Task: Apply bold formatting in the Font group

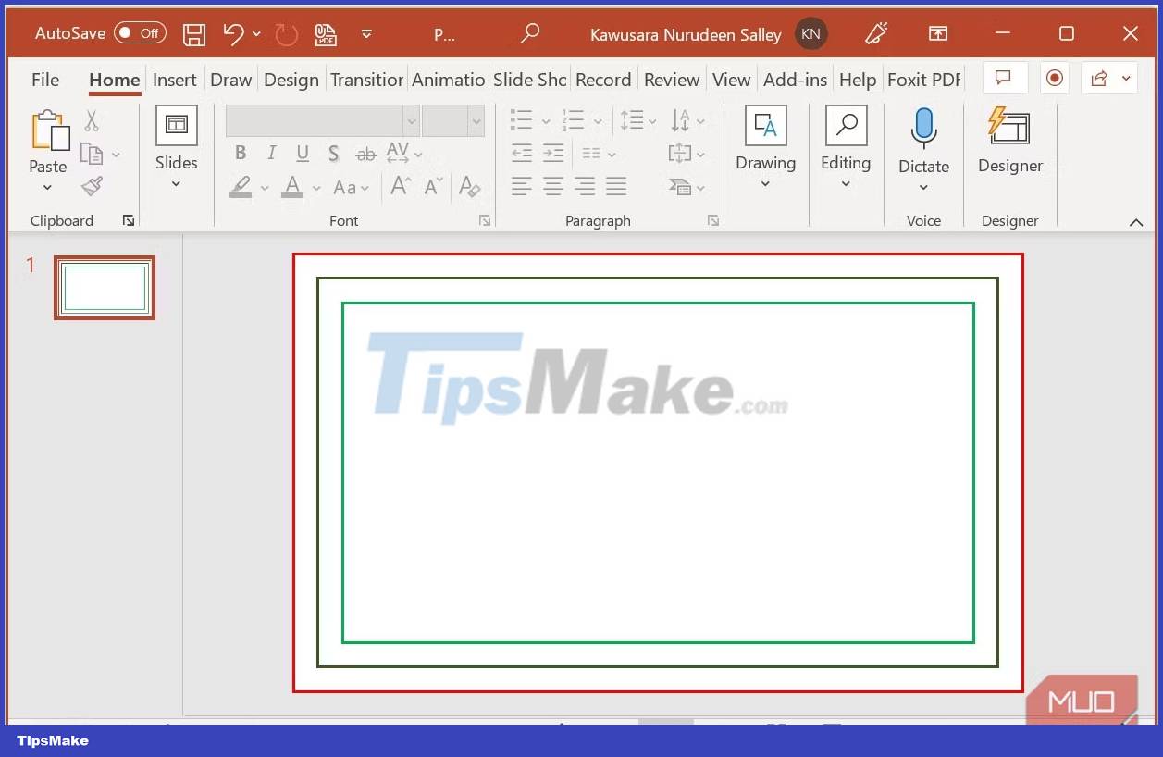Action: click(240, 153)
